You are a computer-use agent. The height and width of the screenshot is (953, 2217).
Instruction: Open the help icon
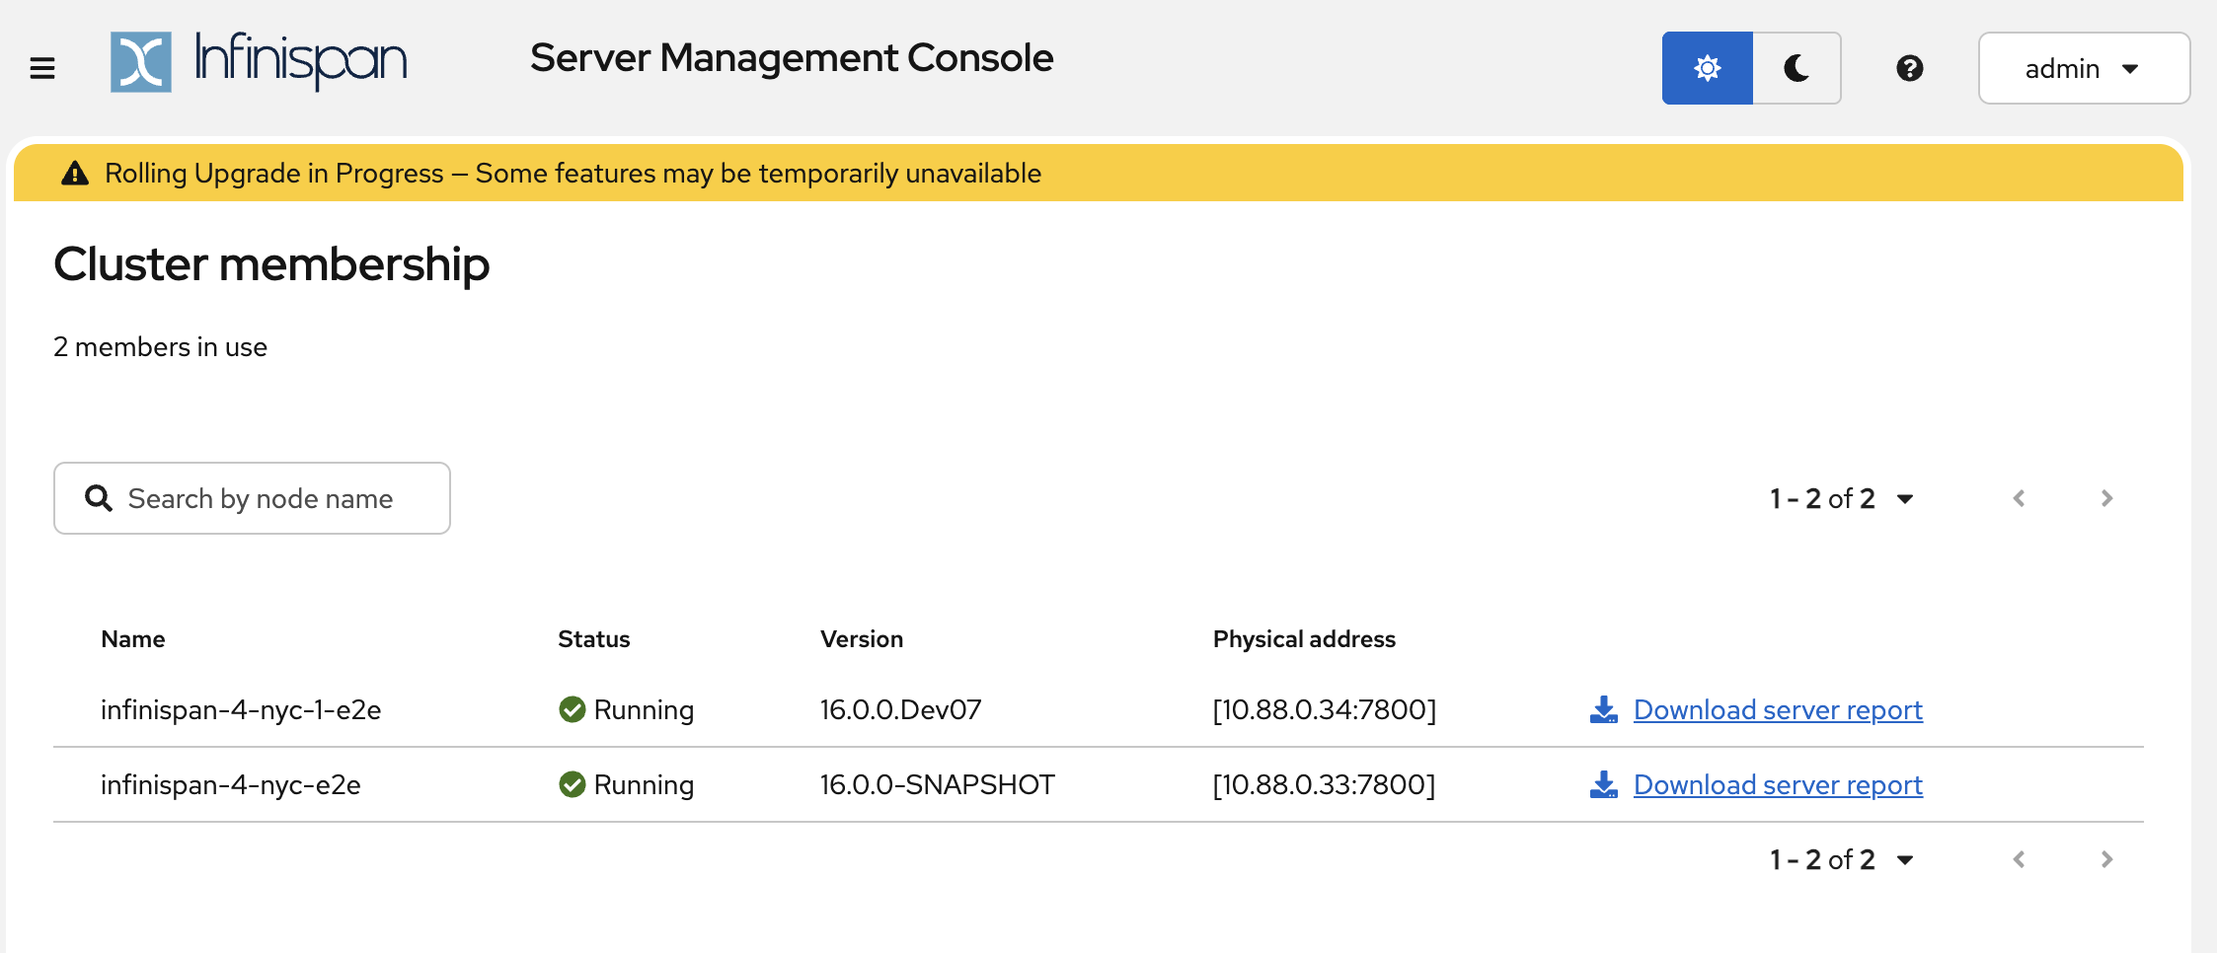pyautogui.click(x=1909, y=68)
